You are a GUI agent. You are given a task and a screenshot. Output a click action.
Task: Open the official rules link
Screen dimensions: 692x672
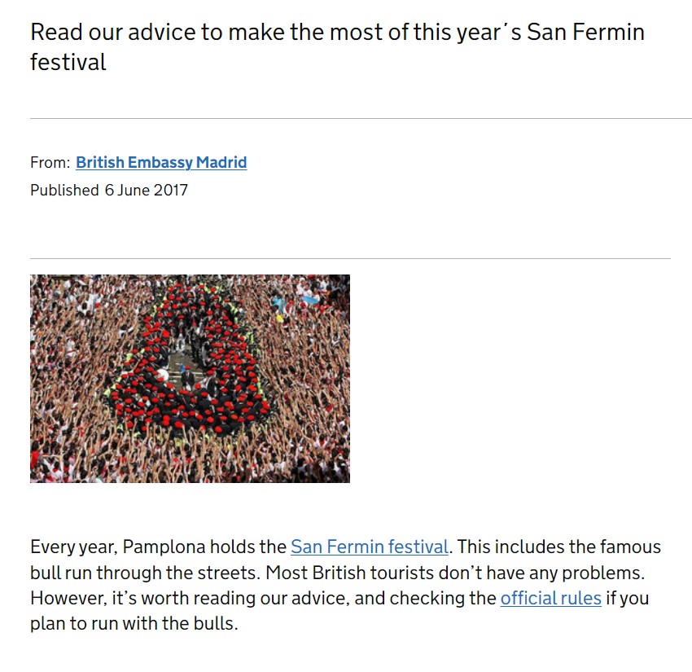pyautogui.click(x=550, y=599)
